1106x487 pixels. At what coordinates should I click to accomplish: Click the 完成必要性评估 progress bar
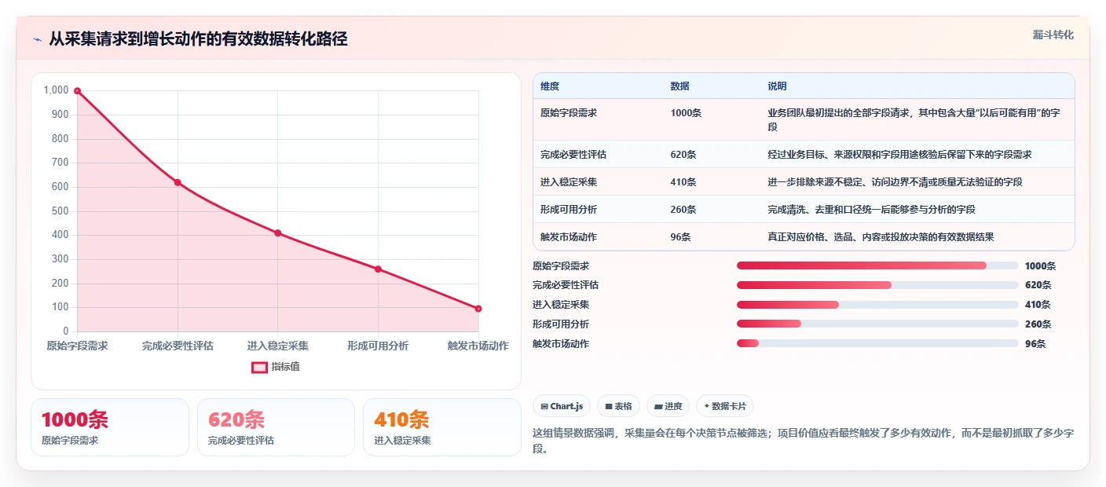(x=877, y=285)
